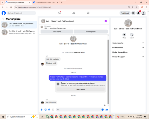This screenshot has height=119, width=149.
Task: Click the browser address bar URL
Action: click(x=35, y=7)
